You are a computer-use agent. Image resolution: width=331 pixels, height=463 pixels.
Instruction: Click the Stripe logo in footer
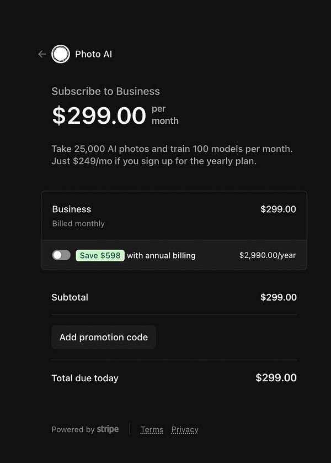coord(108,429)
